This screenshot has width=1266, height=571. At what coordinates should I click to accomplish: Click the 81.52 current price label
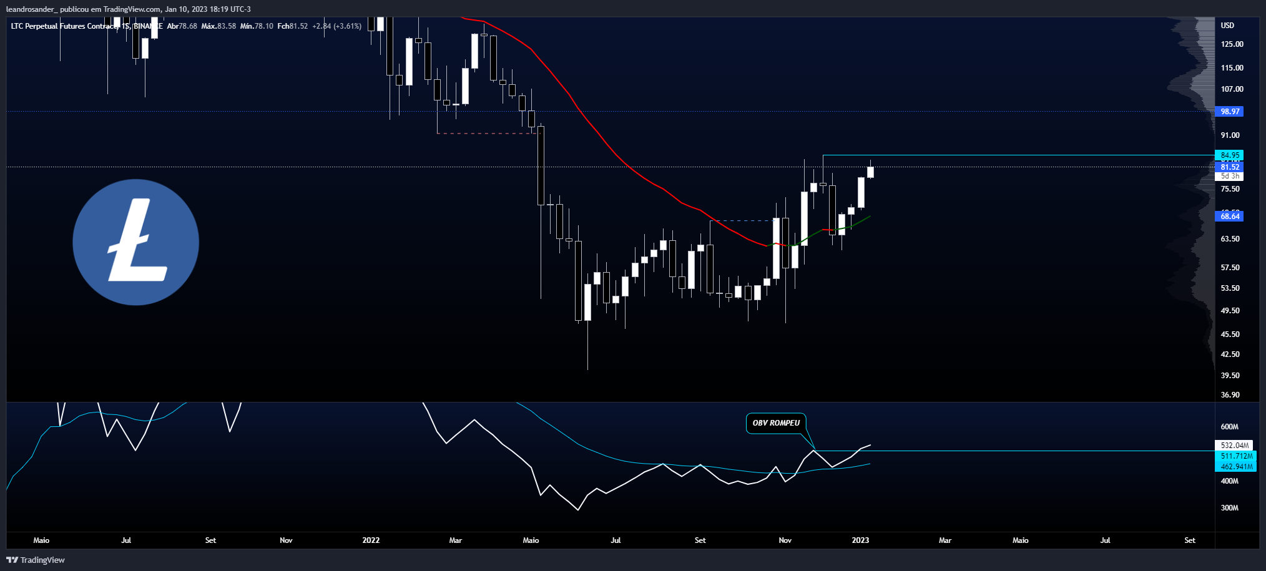coord(1229,167)
